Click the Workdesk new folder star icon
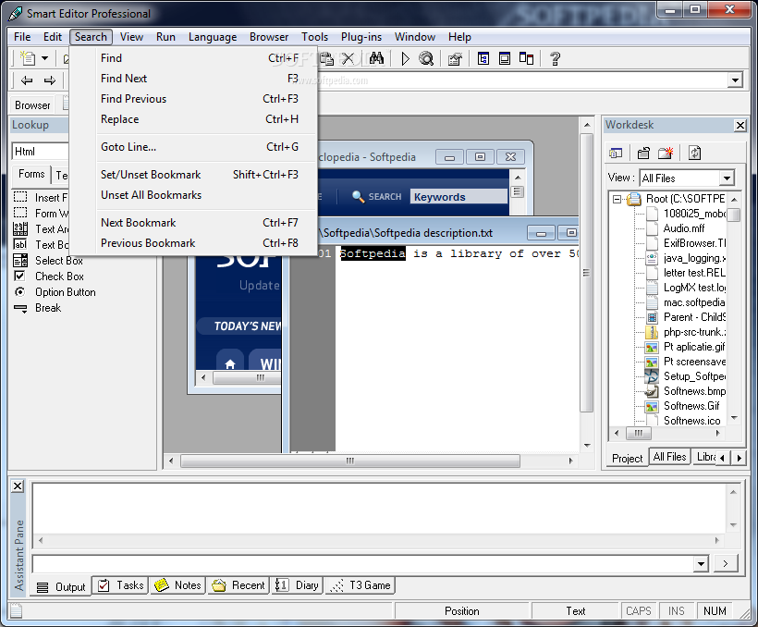758x627 pixels. point(666,154)
